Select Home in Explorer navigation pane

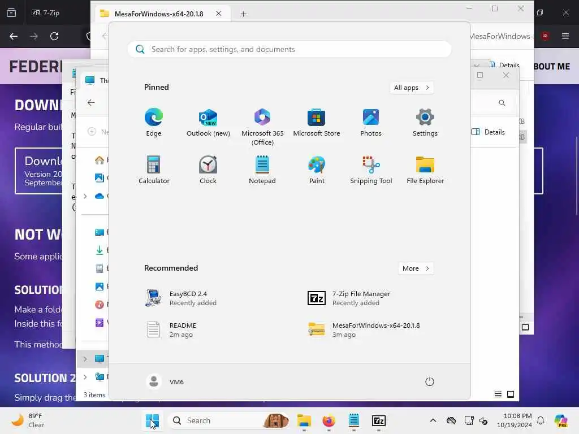tap(100, 160)
